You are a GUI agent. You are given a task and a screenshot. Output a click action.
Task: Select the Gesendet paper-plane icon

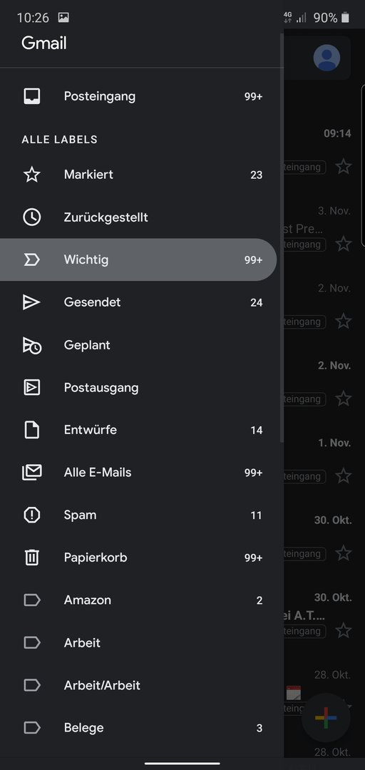(32, 302)
